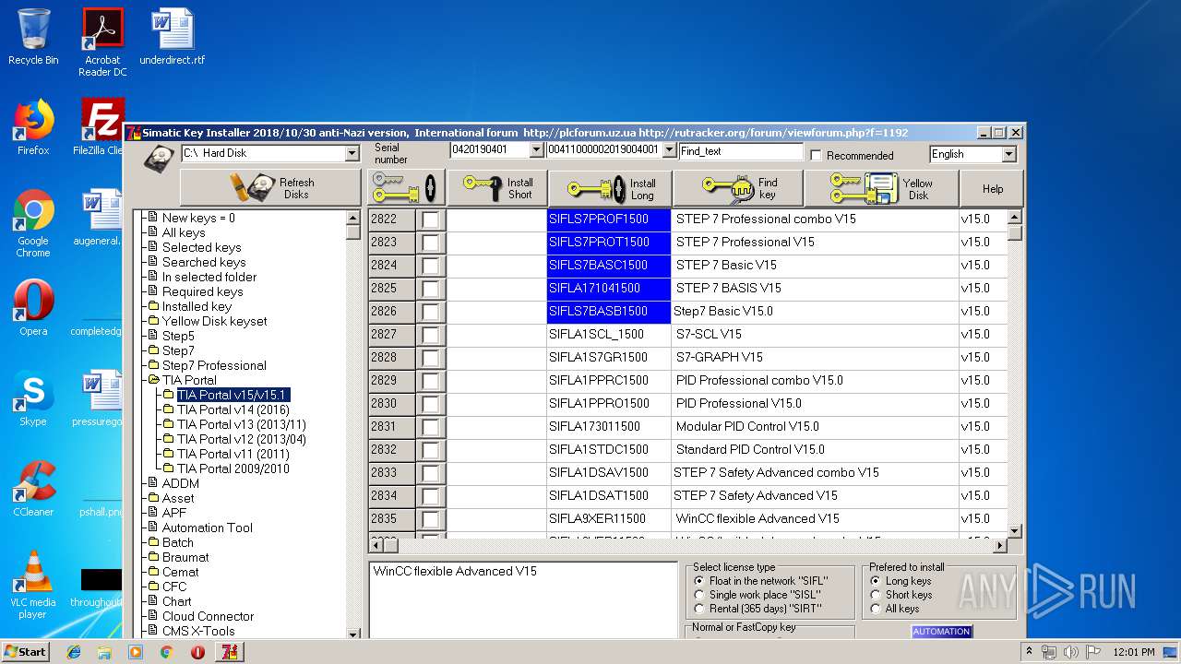Image resolution: width=1181 pixels, height=664 pixels.
Task: Open Windows Media Player from the taskbar
Action: tap(136, 652)
